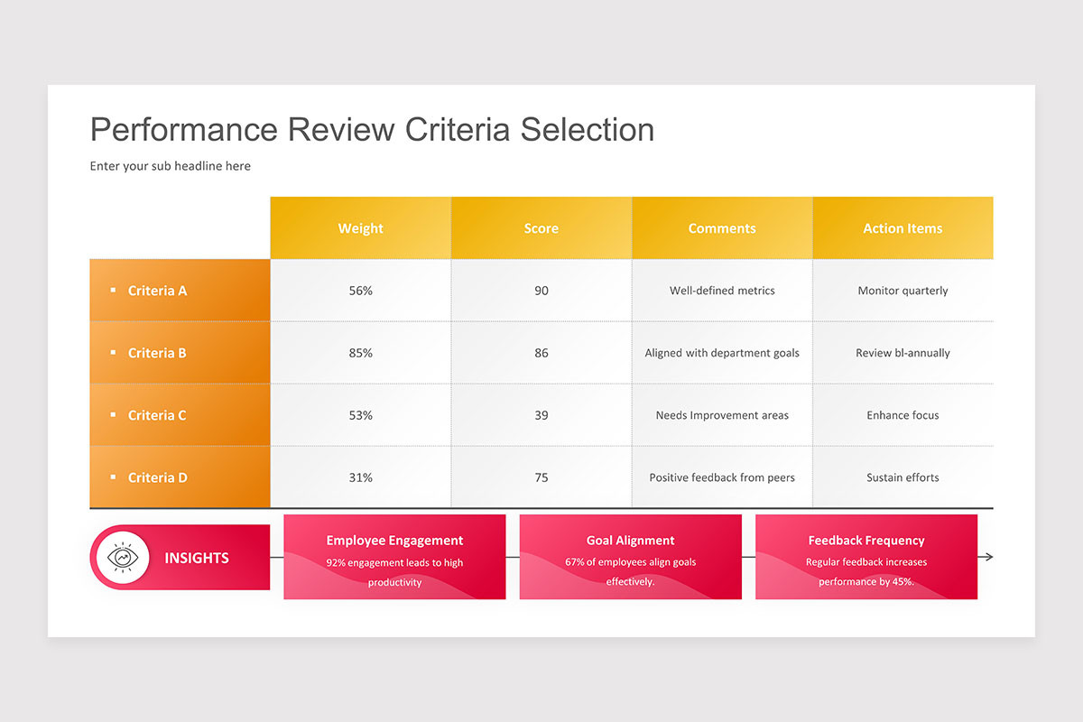Viewport: 1083px width, 722px height.
Task: Select the Criteria D row label
Action: coord(158,477)
